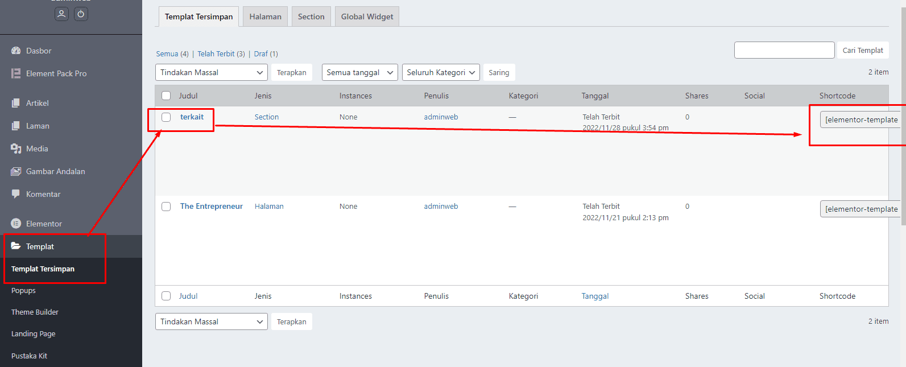This screenshot has width=906, height=367.
Task: Click the Elementor logo icon in sidebar
Action: click(x=16, y=224)
